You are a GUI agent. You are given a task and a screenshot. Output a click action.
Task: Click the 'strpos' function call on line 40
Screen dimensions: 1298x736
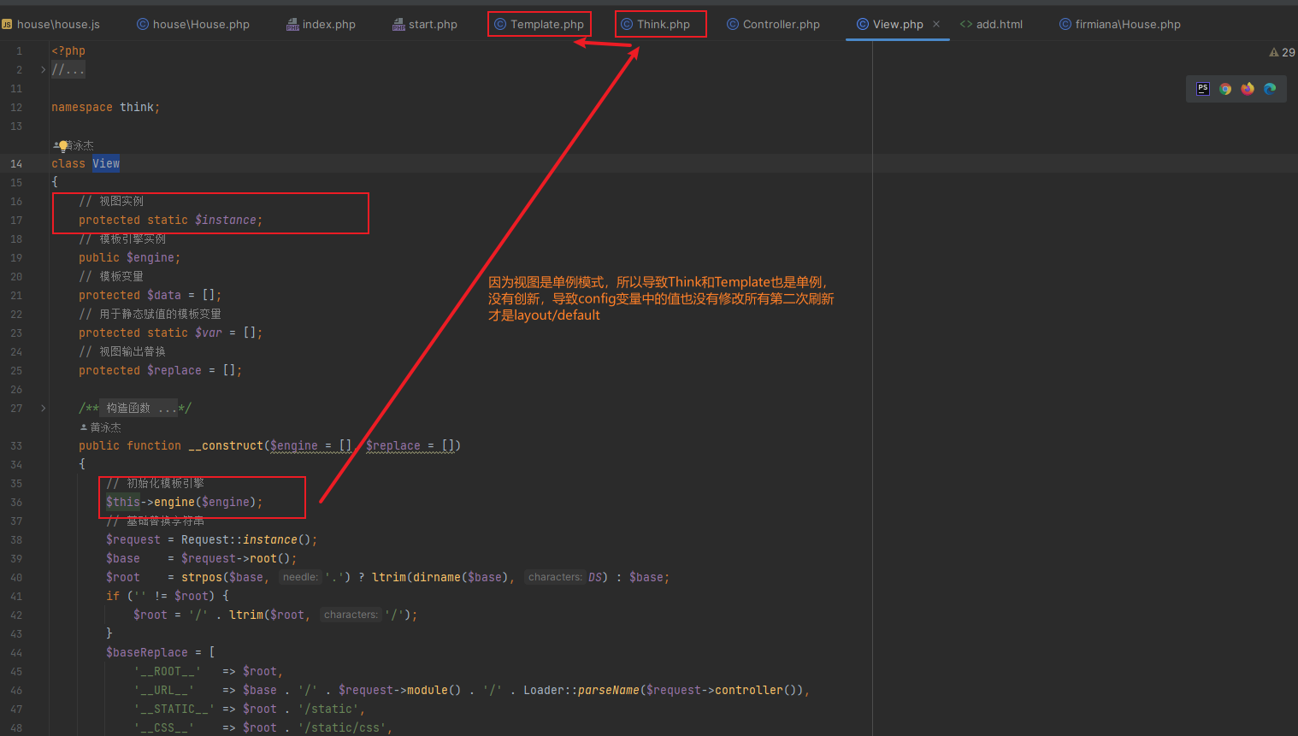coord(202,577)
